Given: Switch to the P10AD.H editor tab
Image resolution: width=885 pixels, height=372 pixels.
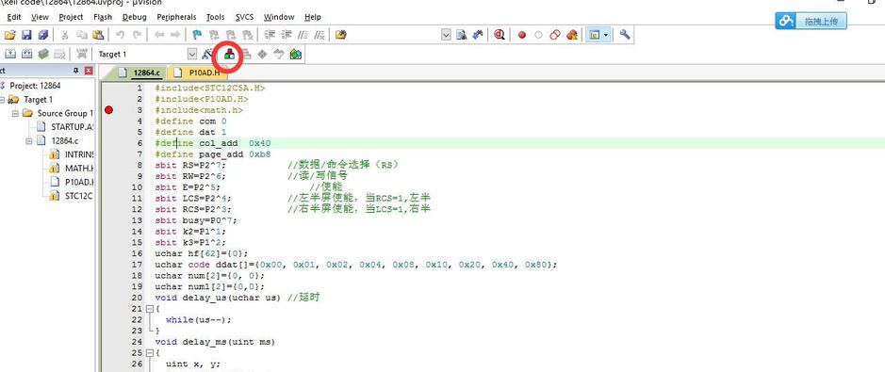Looking at the screenshot, I should [x=197, y=73].
